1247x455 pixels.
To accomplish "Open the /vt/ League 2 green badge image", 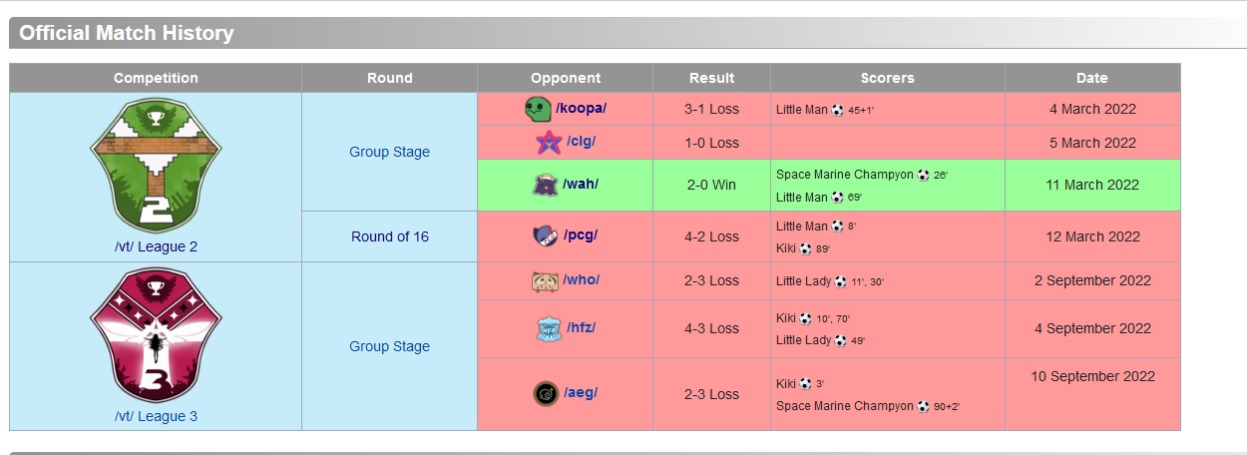I will point(156,166).
